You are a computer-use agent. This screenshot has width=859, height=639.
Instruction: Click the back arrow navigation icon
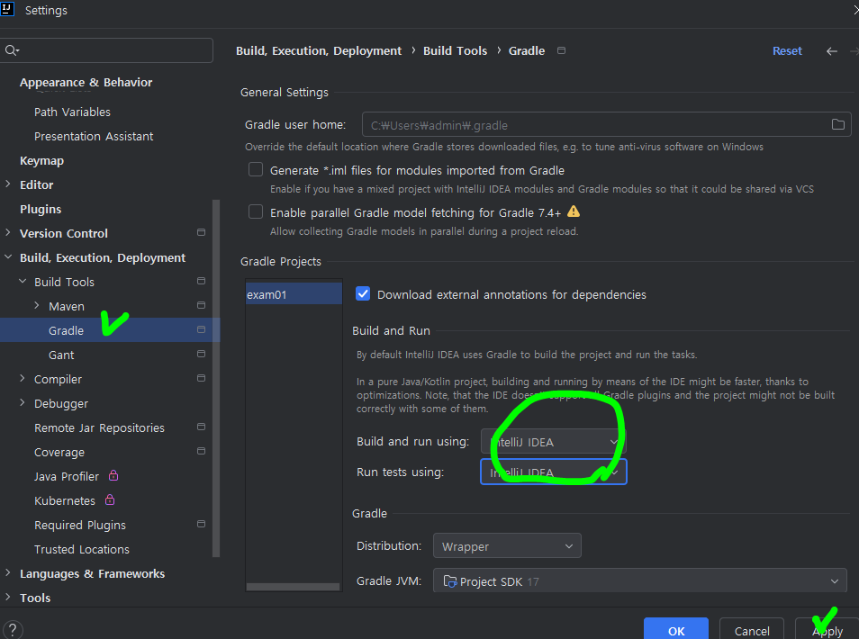(832, 51)
